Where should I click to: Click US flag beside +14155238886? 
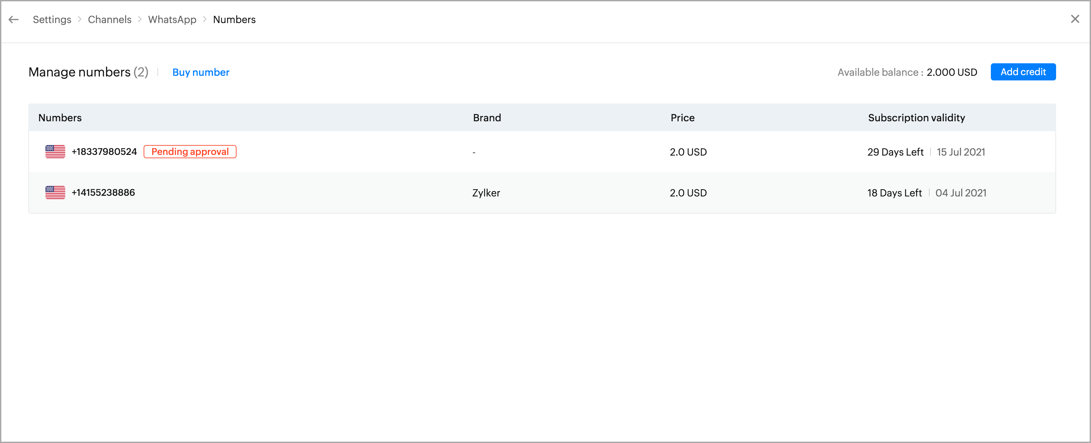[55, 192]
